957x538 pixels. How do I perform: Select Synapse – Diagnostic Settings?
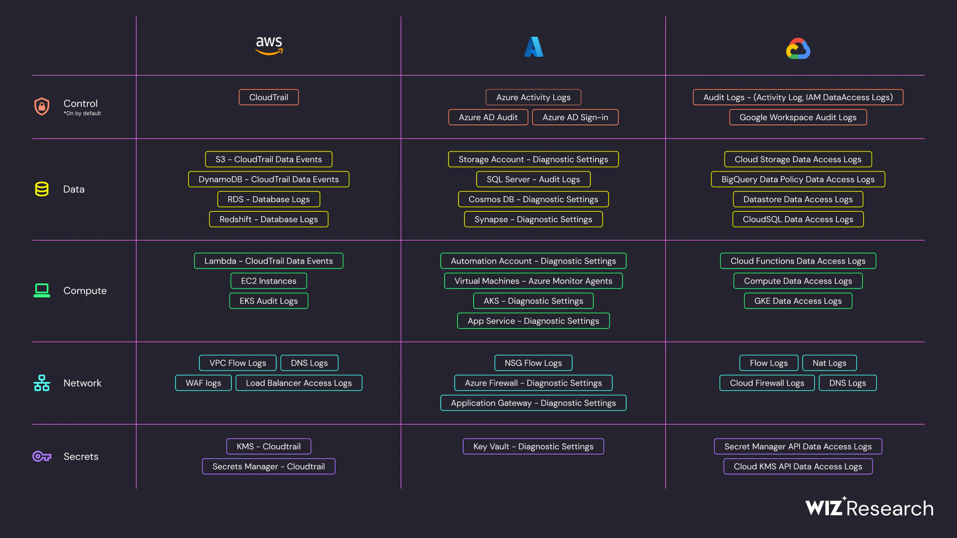pos(533,219)
